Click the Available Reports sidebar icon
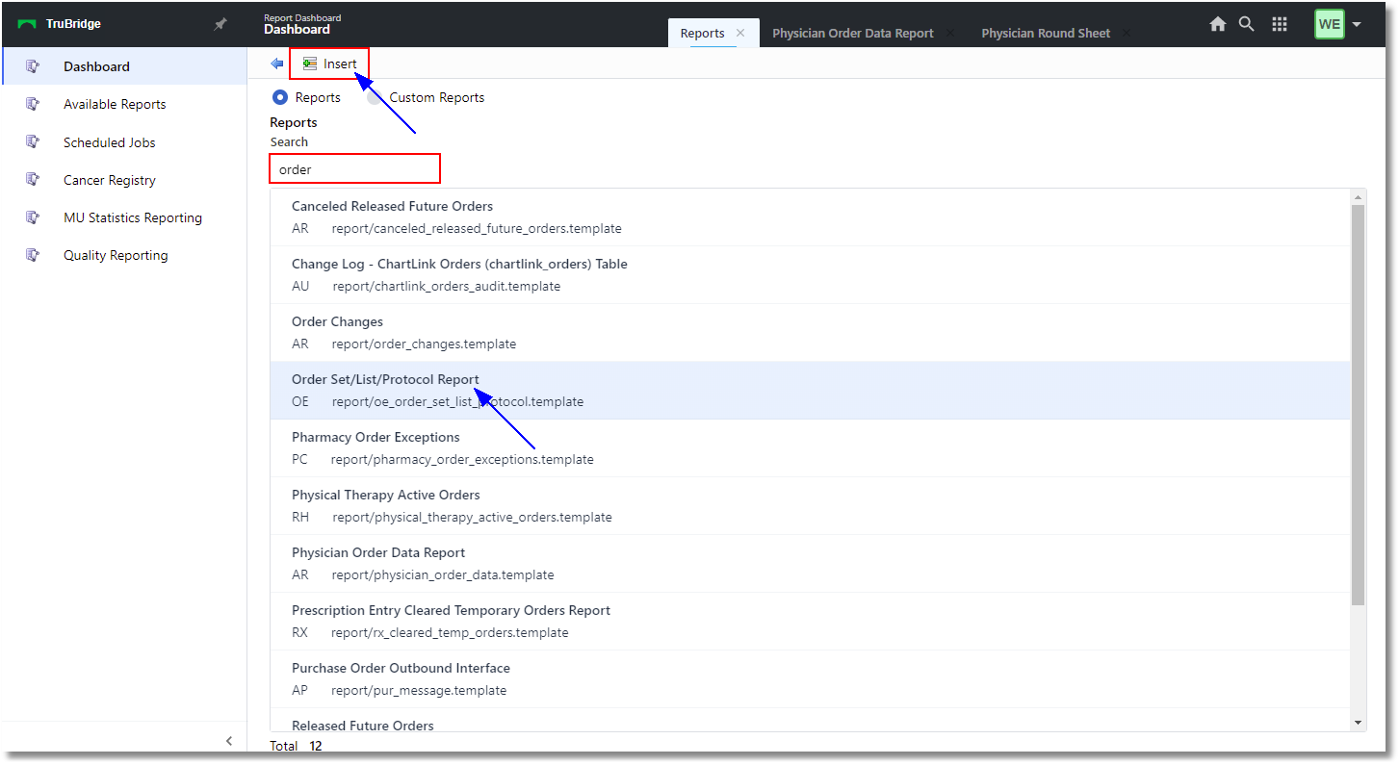The height and width of the screenshot is (765, 1399). pos(33,104)
